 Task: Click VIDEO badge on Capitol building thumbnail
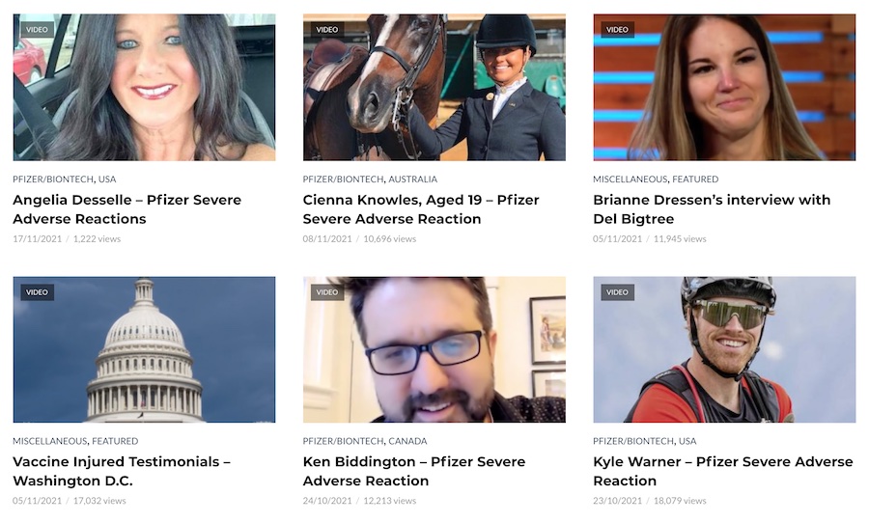coord(37,292)
